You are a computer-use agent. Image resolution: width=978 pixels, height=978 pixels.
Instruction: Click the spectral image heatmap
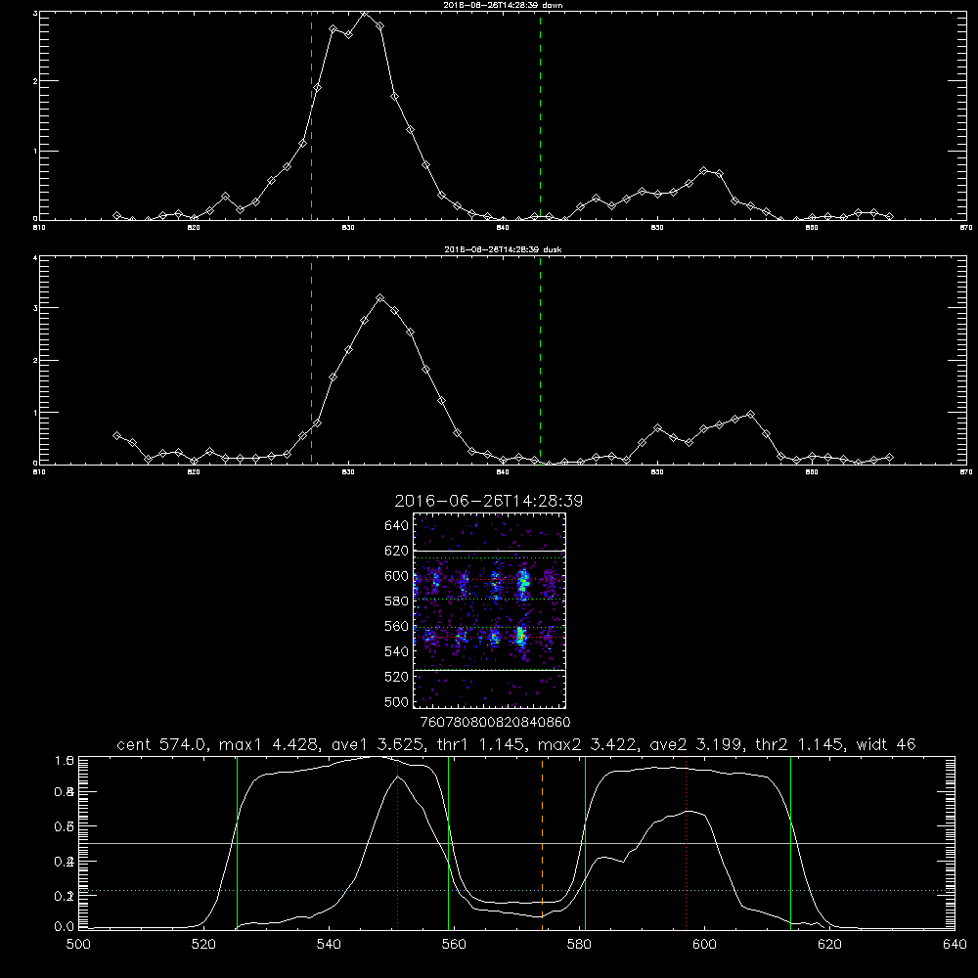pyautogui.click(x=490, y=610)
